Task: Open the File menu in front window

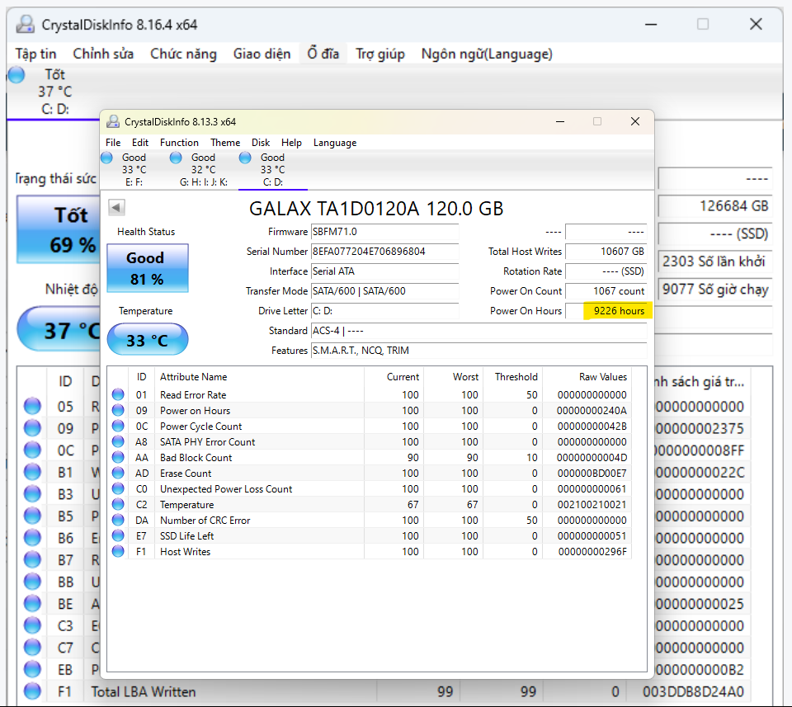Action: click(x=113, y=143)
